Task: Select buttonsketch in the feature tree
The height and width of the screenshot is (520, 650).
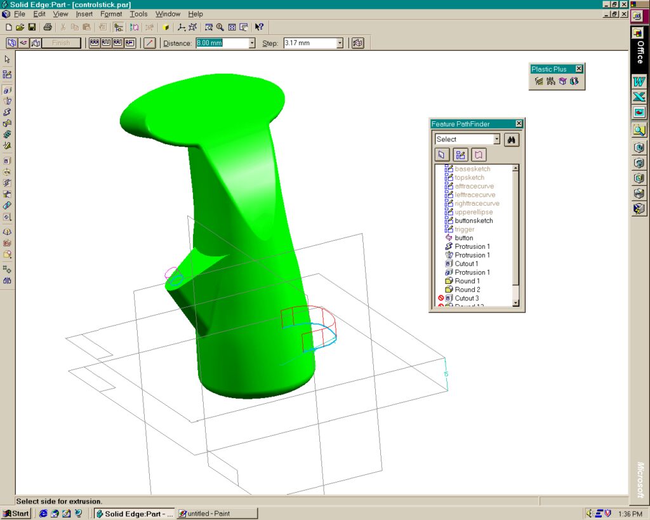Action: [474, 220]
